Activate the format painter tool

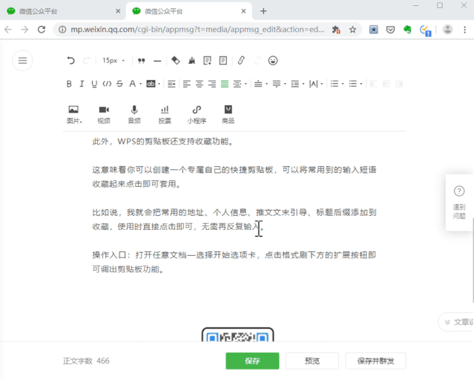tap(175, 60)
